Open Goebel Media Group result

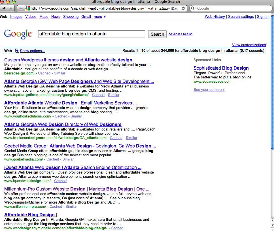(x=80, y=146)
